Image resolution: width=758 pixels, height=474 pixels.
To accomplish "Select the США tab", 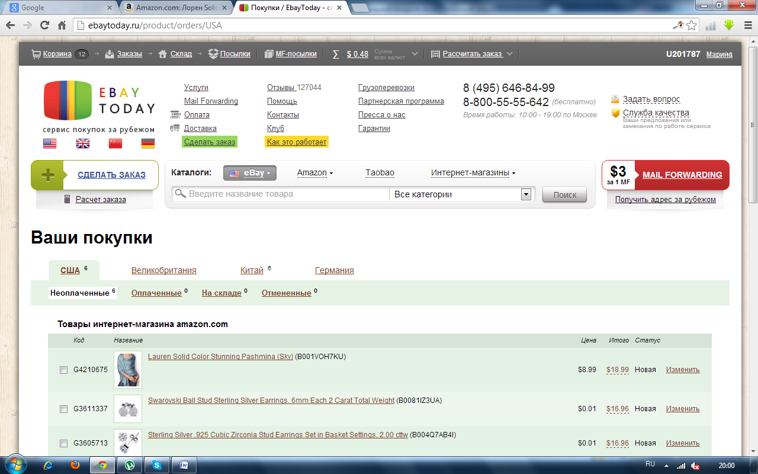I will pos(70,270).
